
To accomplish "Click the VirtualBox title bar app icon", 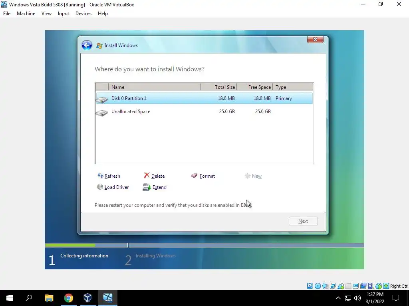I will point(4,4).
